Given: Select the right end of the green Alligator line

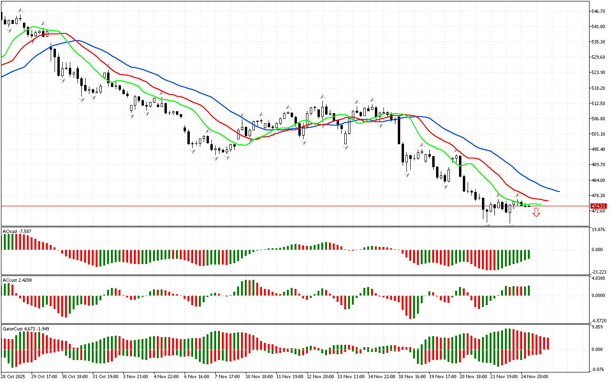Looking at the screenshot, I should pos(540,204).
